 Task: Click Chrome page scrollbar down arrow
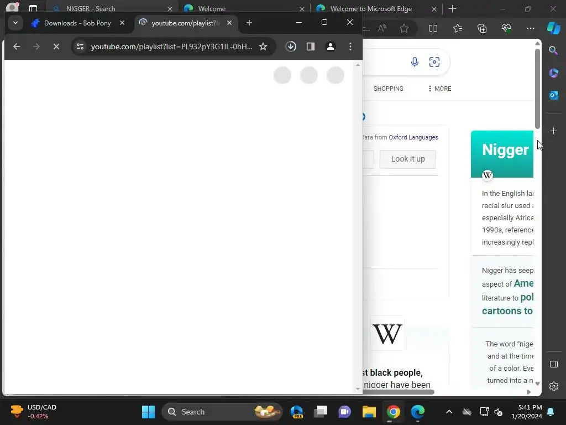[358, 389]
